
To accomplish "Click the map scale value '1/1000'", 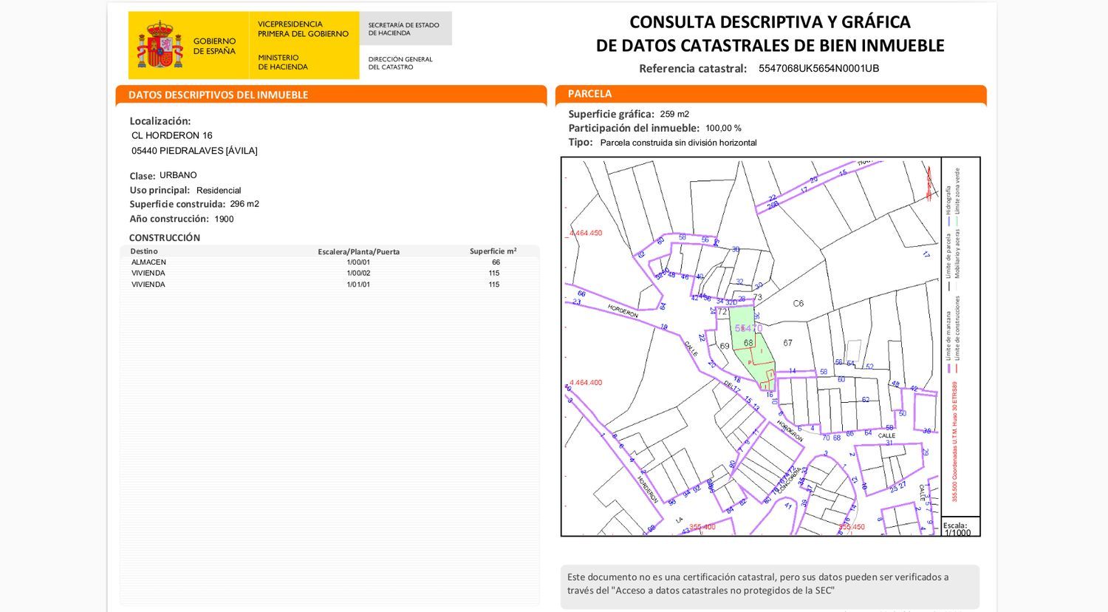I will [958, 533].
